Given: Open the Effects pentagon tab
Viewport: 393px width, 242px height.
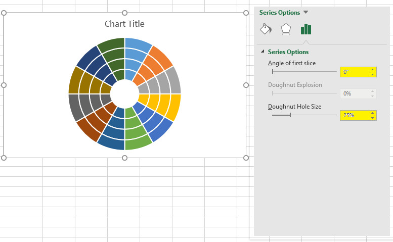Looking at the screenshot, I should pyautogui.click(x=286, y=29).
